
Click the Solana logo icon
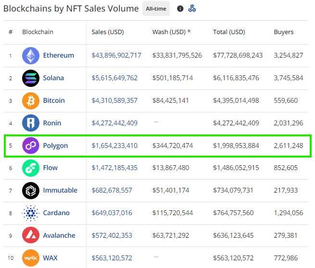coord(30,78)
